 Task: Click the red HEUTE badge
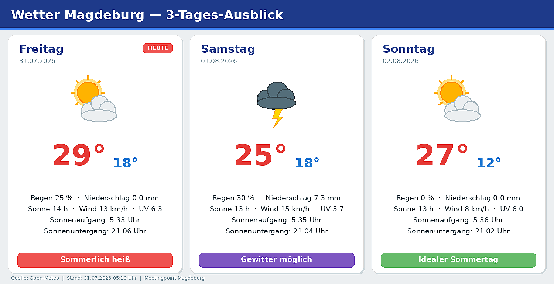(x=158, y=48)
